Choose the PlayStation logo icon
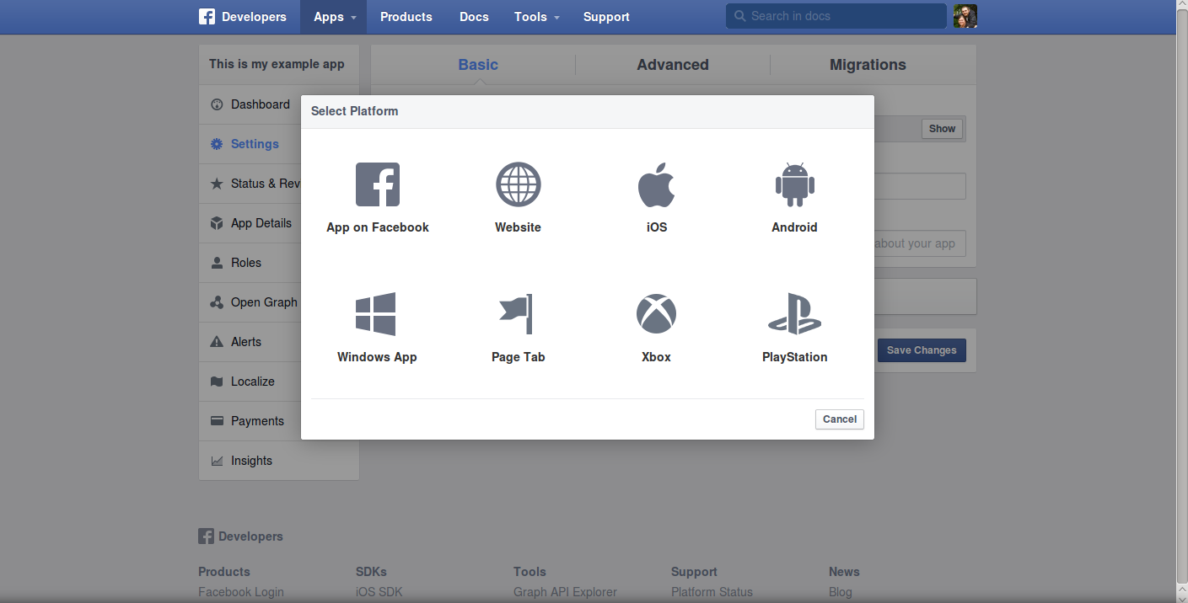The width and height of the screenshot is (1188, 603). click(x=794, y=314)
